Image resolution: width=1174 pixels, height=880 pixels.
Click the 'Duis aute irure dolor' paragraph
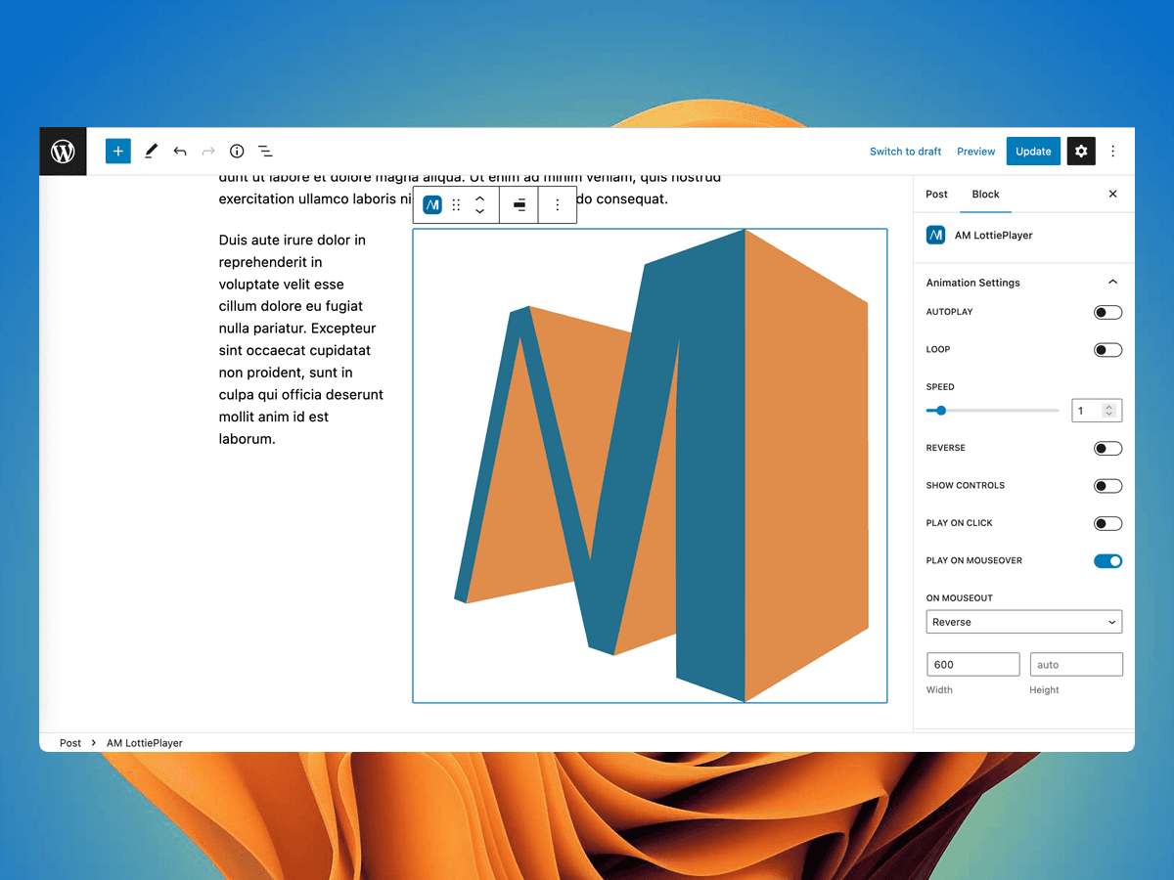301,339
